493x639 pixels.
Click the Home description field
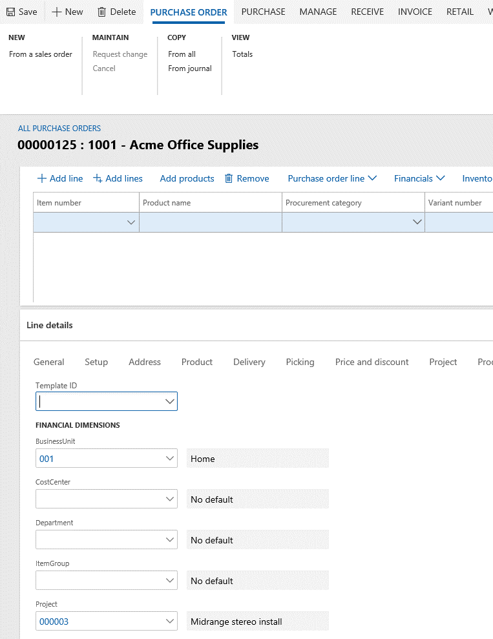[x=258, y=459]
